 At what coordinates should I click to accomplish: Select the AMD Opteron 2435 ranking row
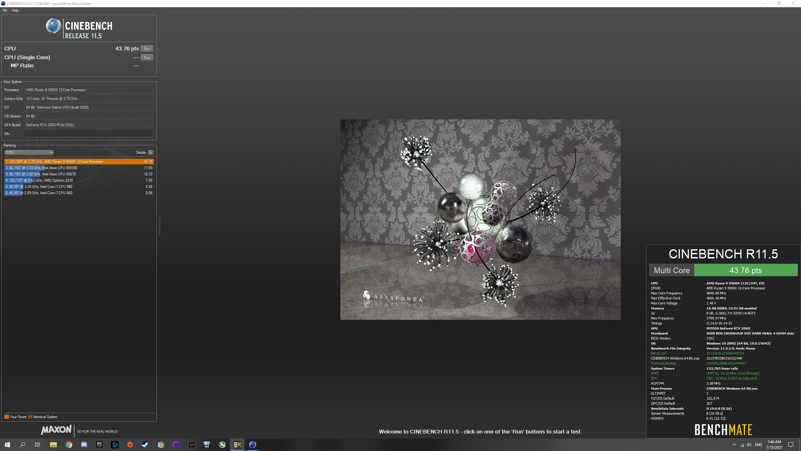coord(79,180)
